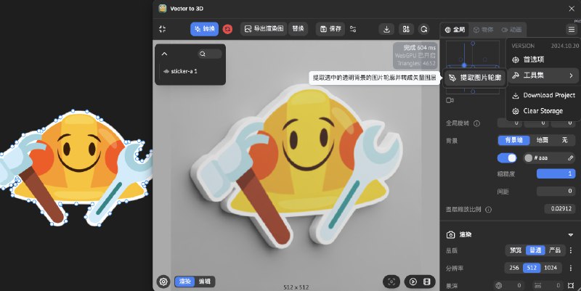Click the grid layout icon in toolbar
This screenshot has width=581, height=291.
point(406,29)
